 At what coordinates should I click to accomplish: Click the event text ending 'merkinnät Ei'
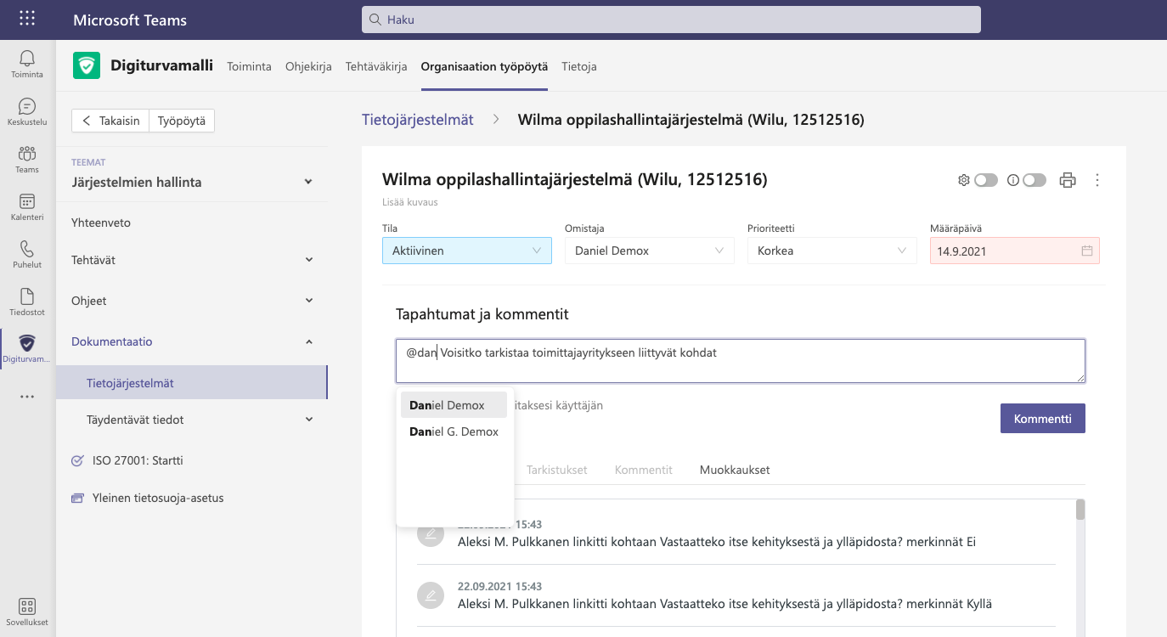[716, 541]
